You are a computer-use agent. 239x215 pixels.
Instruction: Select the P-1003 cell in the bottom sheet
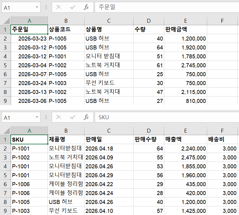point(29,211)
